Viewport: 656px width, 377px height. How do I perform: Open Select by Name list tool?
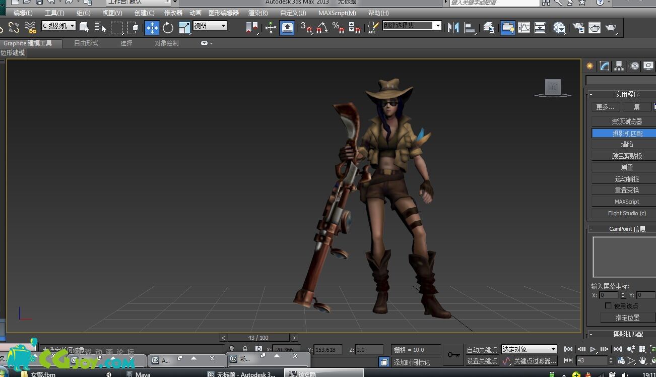100,27
